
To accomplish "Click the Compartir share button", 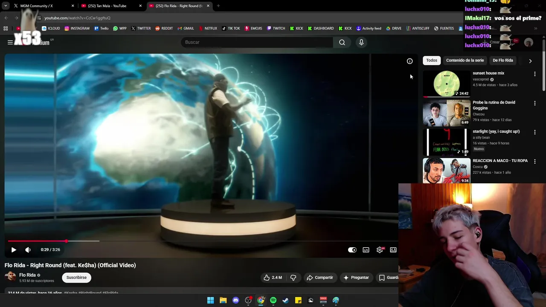I will (320, 278).
